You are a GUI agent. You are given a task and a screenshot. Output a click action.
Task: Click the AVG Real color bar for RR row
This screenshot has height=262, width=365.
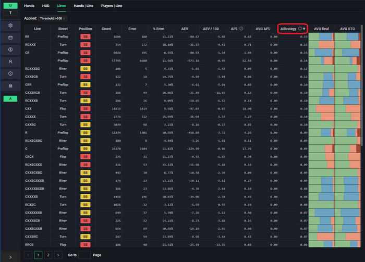click(x=321, y=38)
